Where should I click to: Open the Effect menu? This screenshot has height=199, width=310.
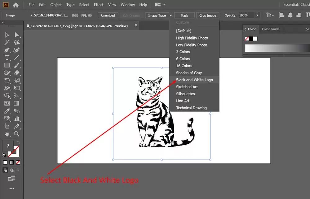click(x=99, y=5)
